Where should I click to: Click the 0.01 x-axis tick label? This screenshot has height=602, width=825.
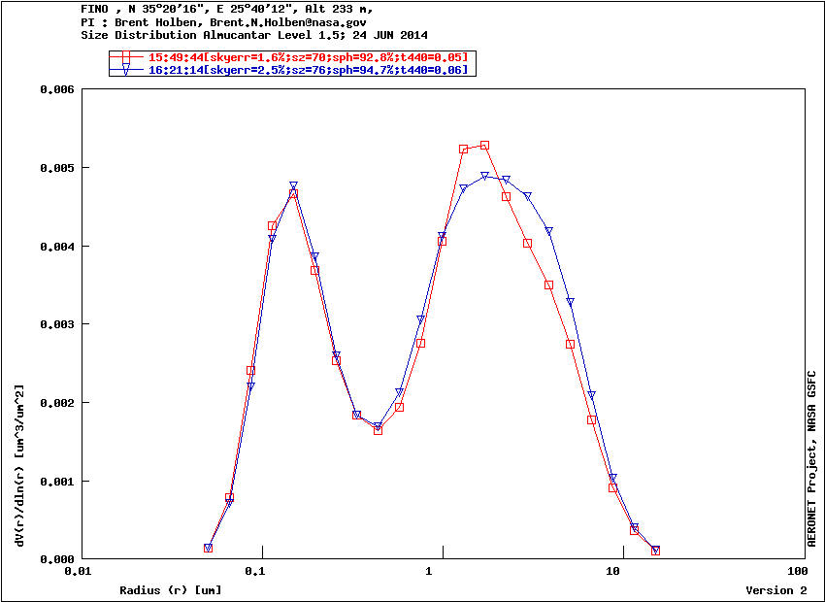point(78,573)
